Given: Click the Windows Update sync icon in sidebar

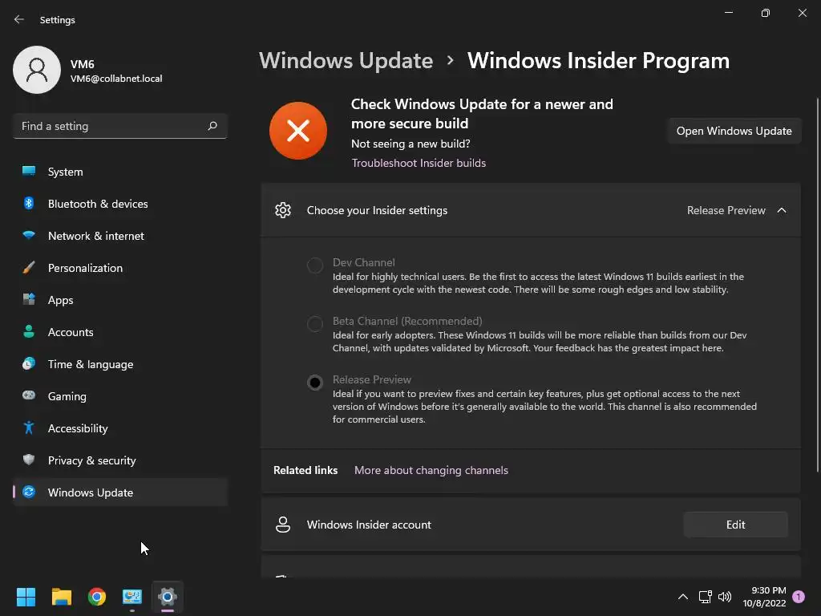Looking at the screenshot, I should tap(29, 492).
